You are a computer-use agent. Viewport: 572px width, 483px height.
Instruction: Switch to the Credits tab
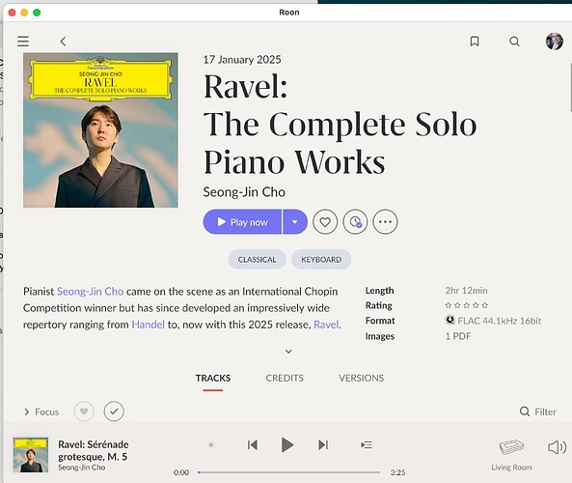(285, 378)
